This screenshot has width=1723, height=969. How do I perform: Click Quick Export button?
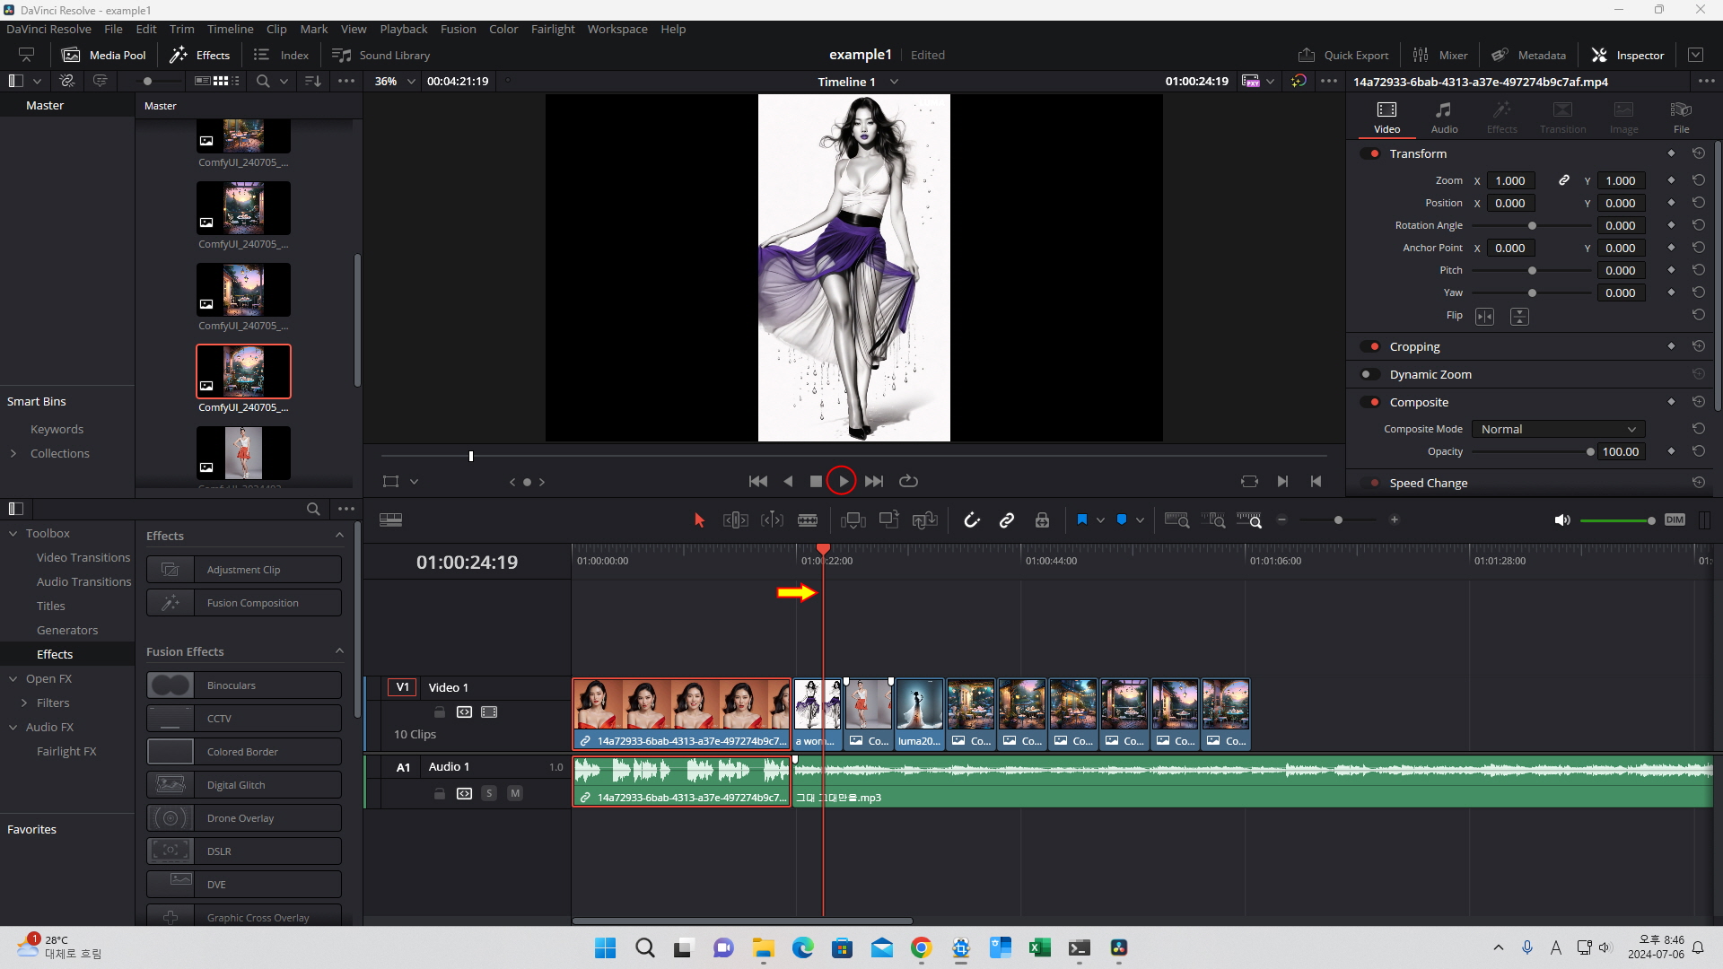pos(1343,56)
